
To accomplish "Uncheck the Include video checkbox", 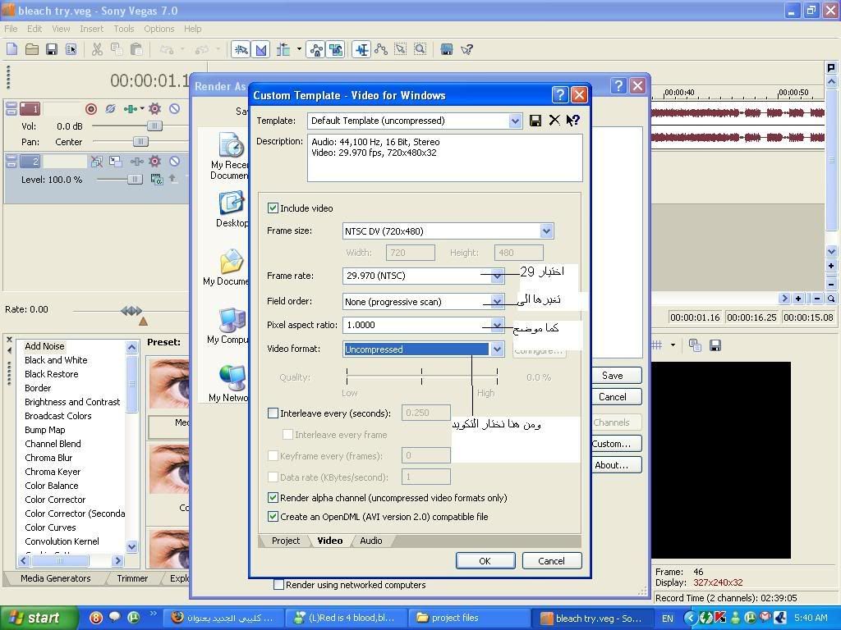I will coord(273,208).
